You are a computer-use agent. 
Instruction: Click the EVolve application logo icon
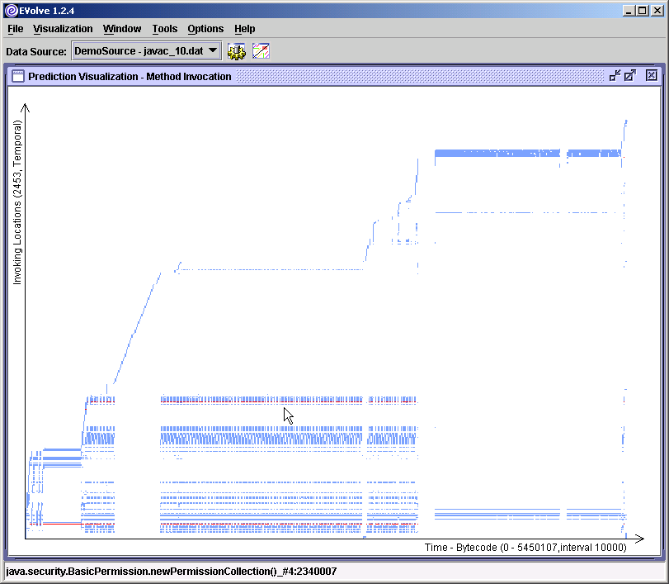11,11
